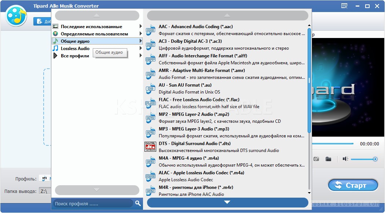Click the AMR format icon
Viewport: 385px width, 213px height.
coord(150,74)
